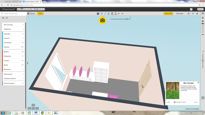
Task: Expand the Мебель catalog category
Action: [x=13, y=52]
